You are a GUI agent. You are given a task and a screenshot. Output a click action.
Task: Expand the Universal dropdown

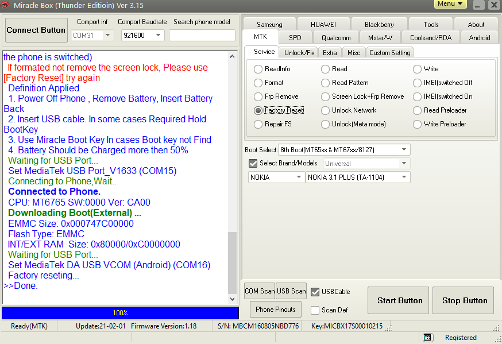404,163
